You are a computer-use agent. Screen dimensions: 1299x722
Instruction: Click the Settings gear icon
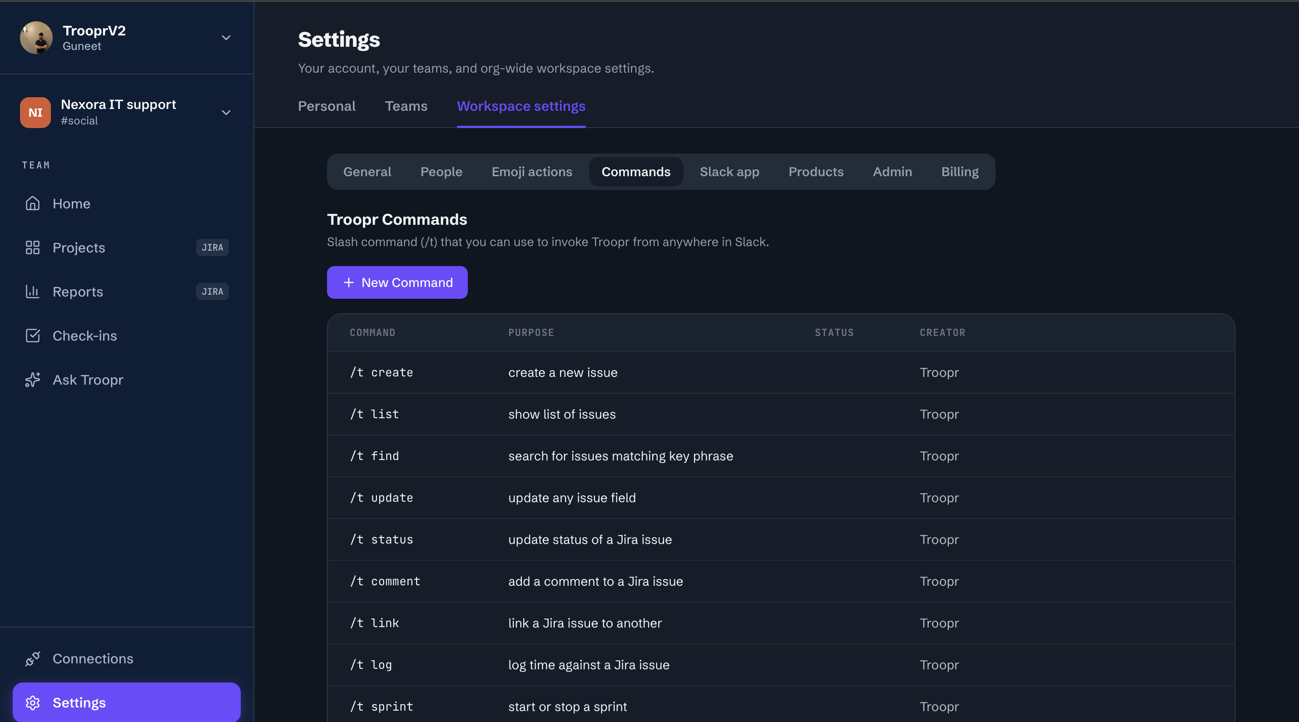coord(33,703)
